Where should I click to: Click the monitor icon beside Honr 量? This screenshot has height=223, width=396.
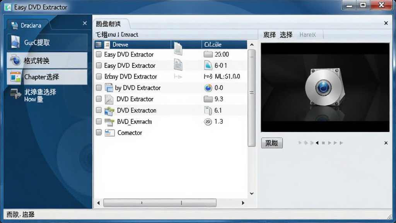(15, 94)
